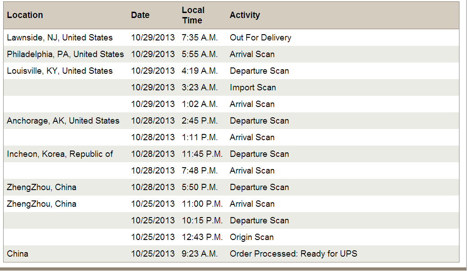Click the Out For Delivery activity

(260, 38)
